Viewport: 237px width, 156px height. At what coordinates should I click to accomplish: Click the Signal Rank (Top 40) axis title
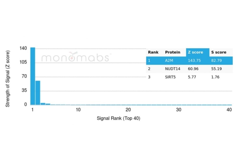[118, 118]
